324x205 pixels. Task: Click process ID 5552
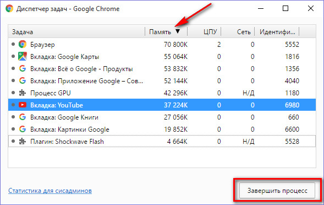[292, 44]
